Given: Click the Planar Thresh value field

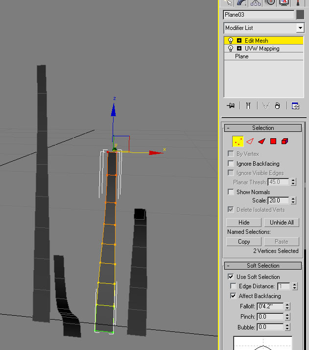Looking at the screenshot, I should [278, 182].
